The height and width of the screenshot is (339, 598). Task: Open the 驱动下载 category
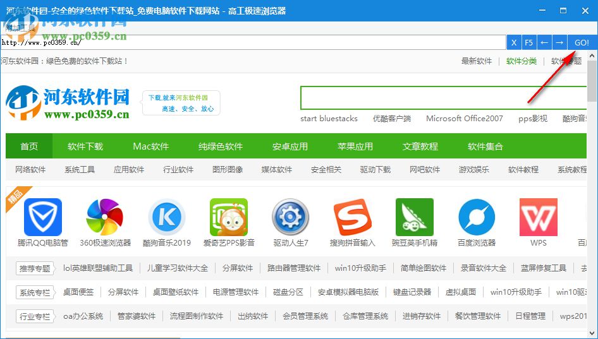(375, 169)
